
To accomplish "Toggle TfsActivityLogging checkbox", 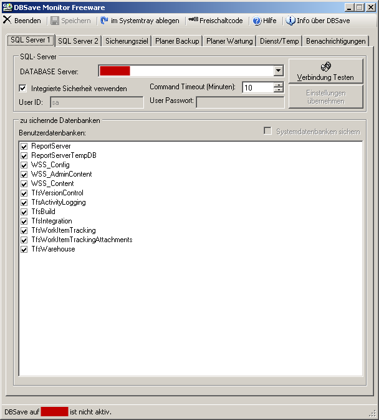I will pos(24,202).
